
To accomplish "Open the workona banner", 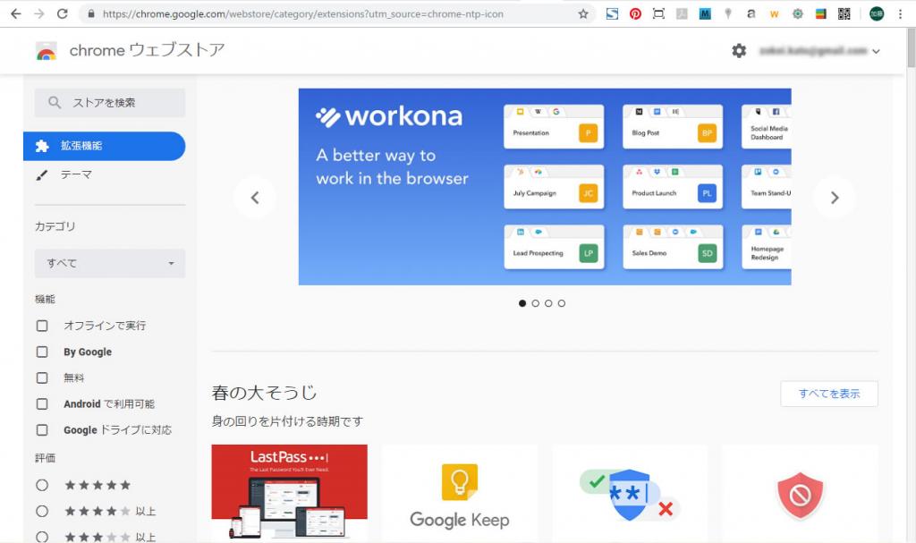I will (x=545, y=186).
